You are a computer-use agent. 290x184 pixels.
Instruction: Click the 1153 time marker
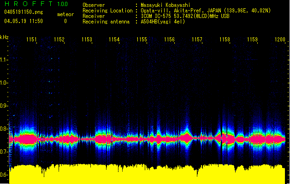pos(87,39)
